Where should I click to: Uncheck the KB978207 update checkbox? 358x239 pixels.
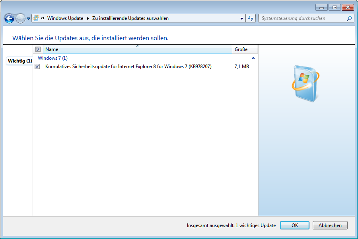coord(37,67)
